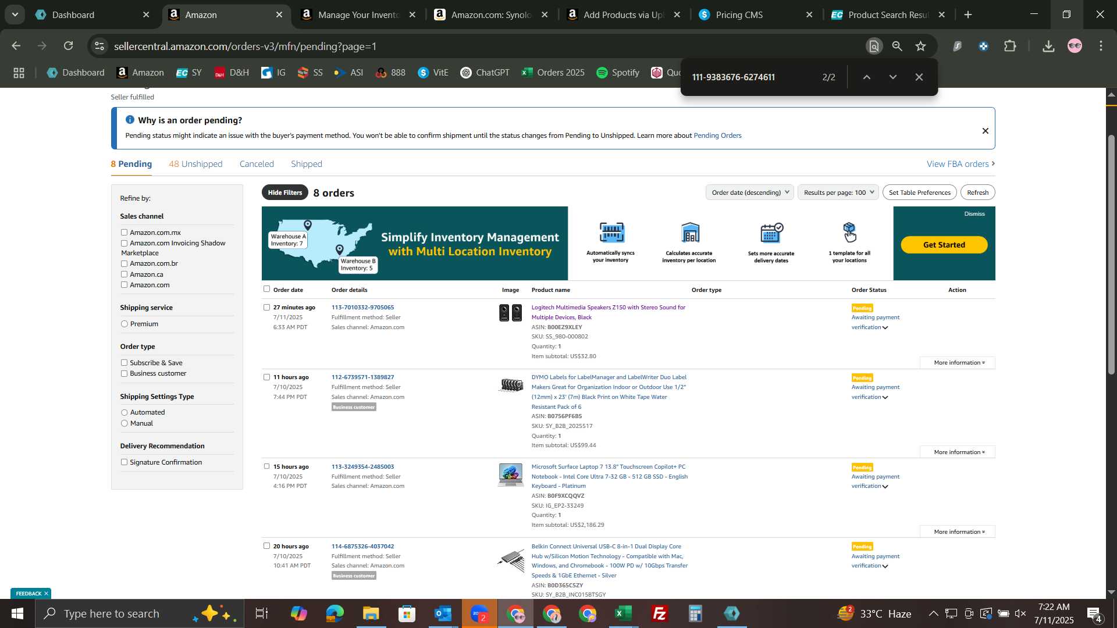The height and width of the screenshot is (628, 1117).
Task: Open the Orders 2025 bookmark
Action: (x=553, y=73)
